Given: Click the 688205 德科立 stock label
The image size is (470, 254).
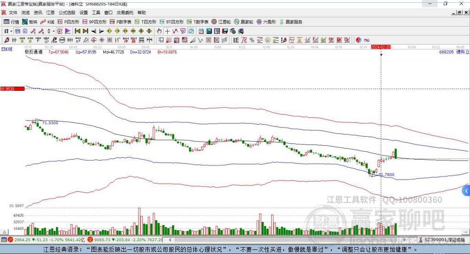Looking at the screenshot, I should pyautogui.click(x=454, y=52).
